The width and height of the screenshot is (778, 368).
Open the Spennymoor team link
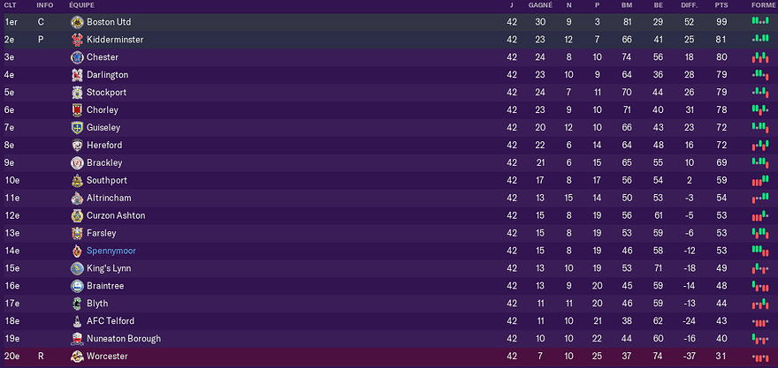(111, 251)
